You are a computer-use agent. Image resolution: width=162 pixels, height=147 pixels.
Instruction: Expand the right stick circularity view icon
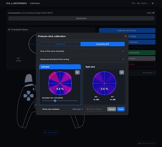[122, 72]
